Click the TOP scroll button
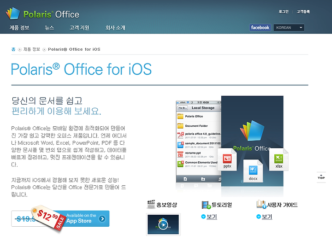Image resolution: width=332 pixels, height=247 pixels. pyautogui.click(x=321, y=177)
